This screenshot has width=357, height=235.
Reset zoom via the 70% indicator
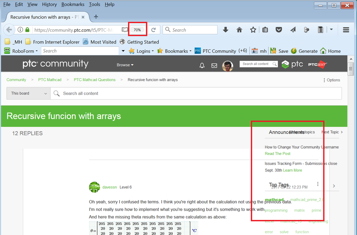click(137, 30)
